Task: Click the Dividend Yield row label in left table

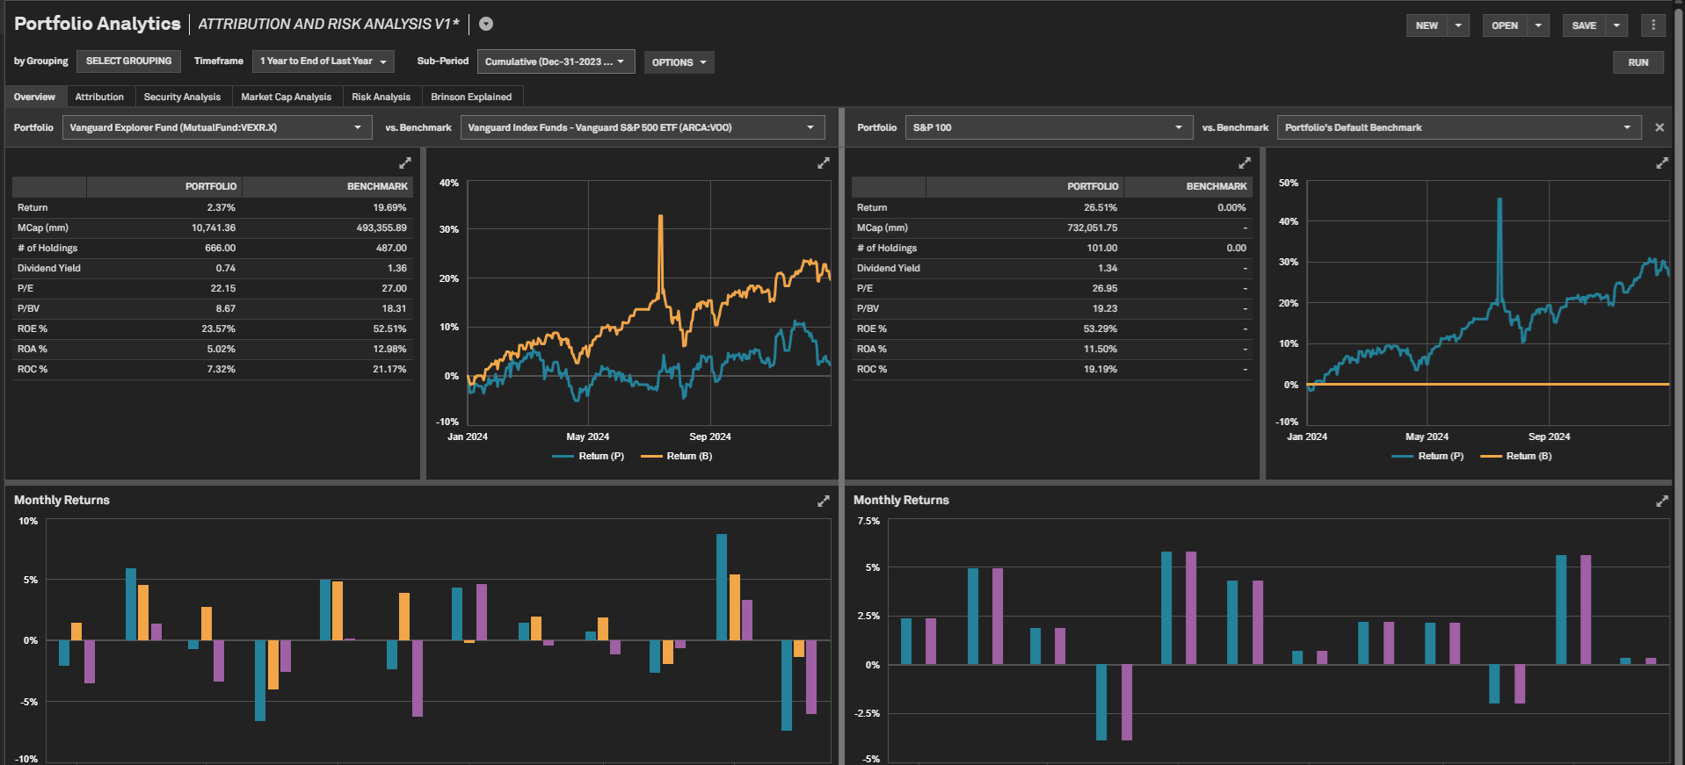Action: pyautogui.click(x=49, y=268)
